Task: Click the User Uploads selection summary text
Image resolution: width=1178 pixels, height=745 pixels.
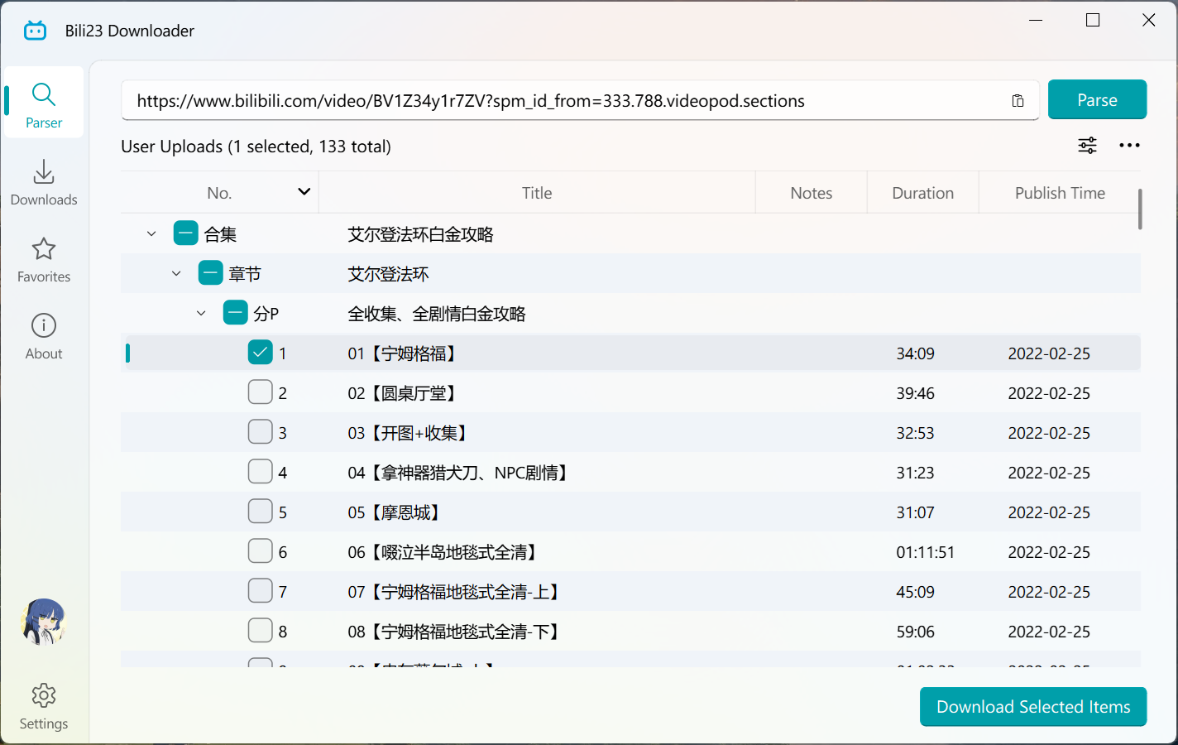Action: click(x=256, y=147)
